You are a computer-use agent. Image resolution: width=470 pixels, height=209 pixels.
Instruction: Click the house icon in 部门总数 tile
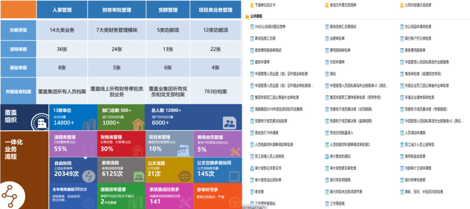[x=137, y=124]
